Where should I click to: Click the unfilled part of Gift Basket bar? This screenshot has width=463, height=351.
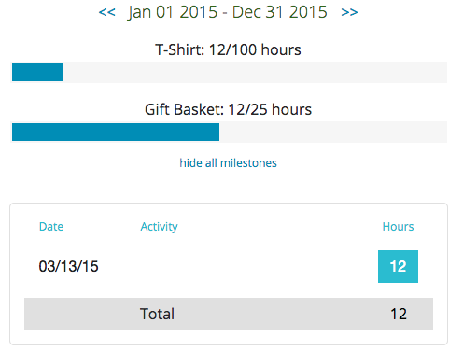click(333, 132)
